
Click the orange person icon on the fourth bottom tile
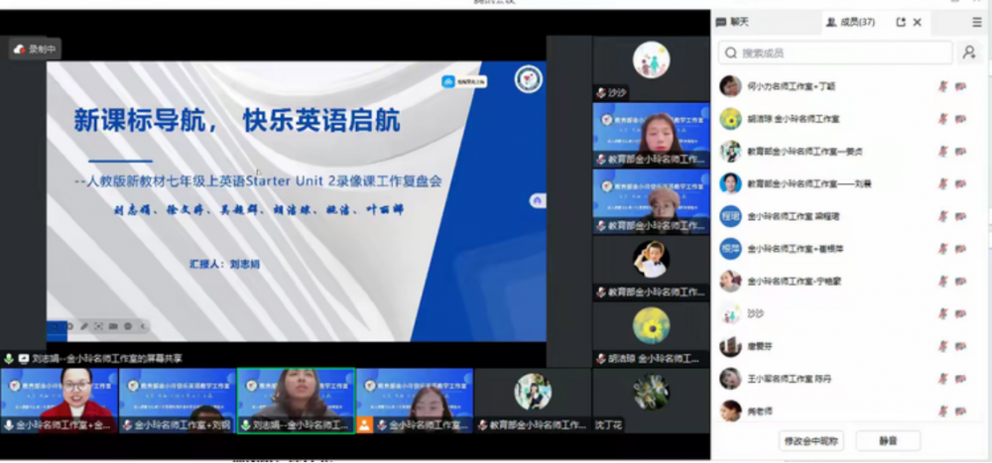pyautogui.click(x=364, y=425)
